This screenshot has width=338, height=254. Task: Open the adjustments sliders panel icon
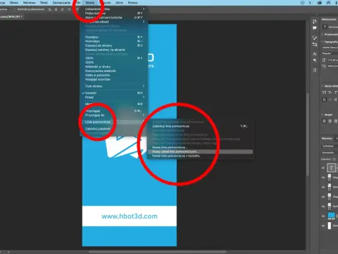coord(315,44)
